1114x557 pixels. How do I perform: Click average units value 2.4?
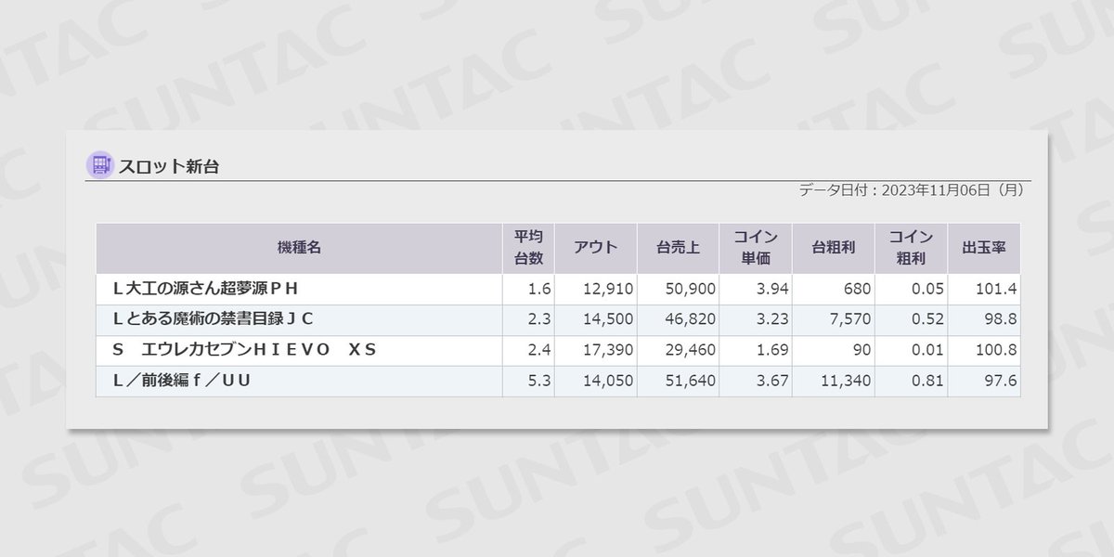coord(539,350)
